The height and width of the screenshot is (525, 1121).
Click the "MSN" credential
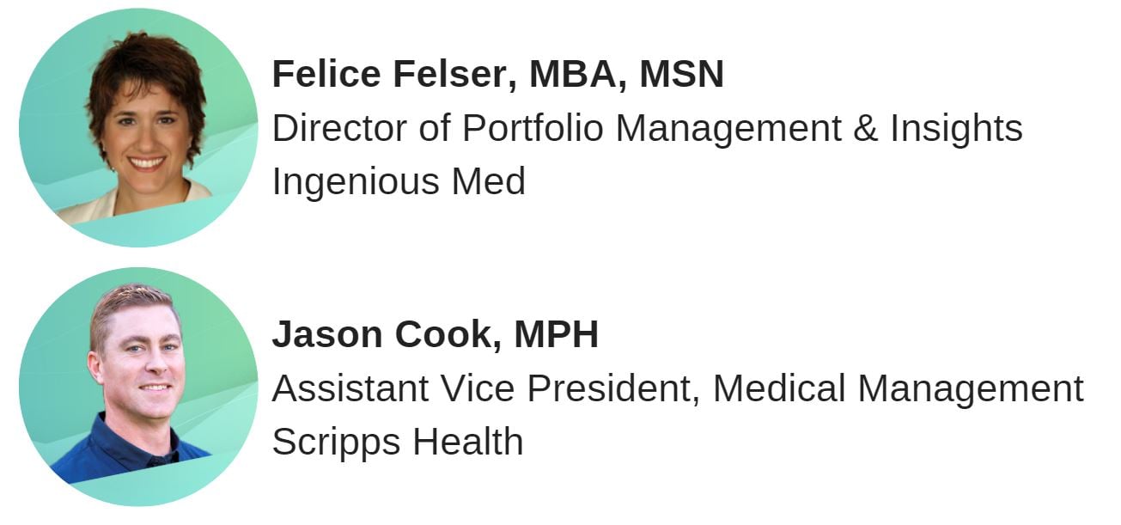[681, 74]
